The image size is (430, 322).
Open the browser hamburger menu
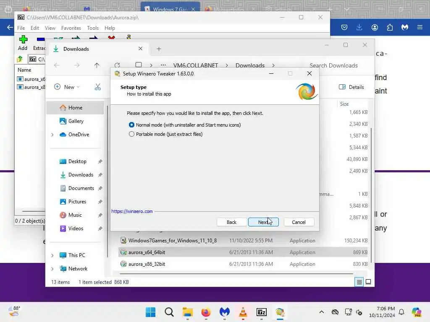click(420, 27)
